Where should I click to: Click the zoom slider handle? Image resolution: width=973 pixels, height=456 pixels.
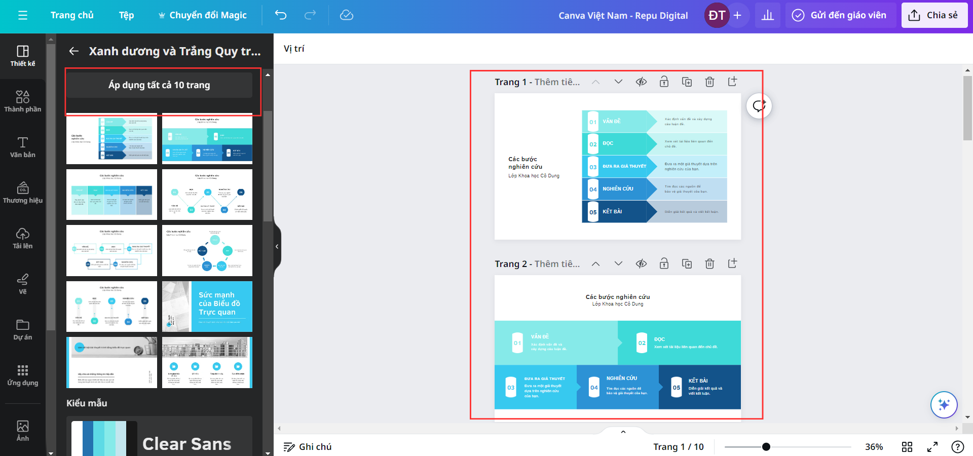click(766, 446)
